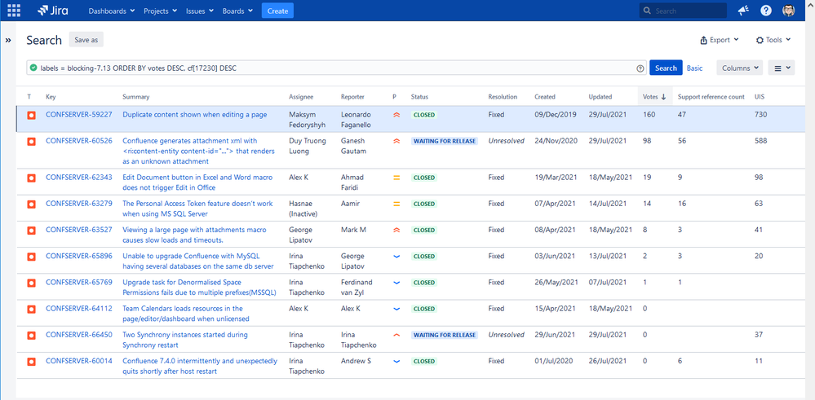
Task: Click the top search field
Action: click(683, 11)
